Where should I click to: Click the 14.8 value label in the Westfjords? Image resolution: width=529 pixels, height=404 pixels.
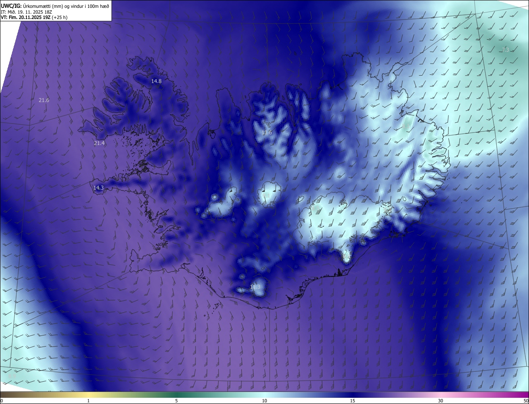pos(156,81)
